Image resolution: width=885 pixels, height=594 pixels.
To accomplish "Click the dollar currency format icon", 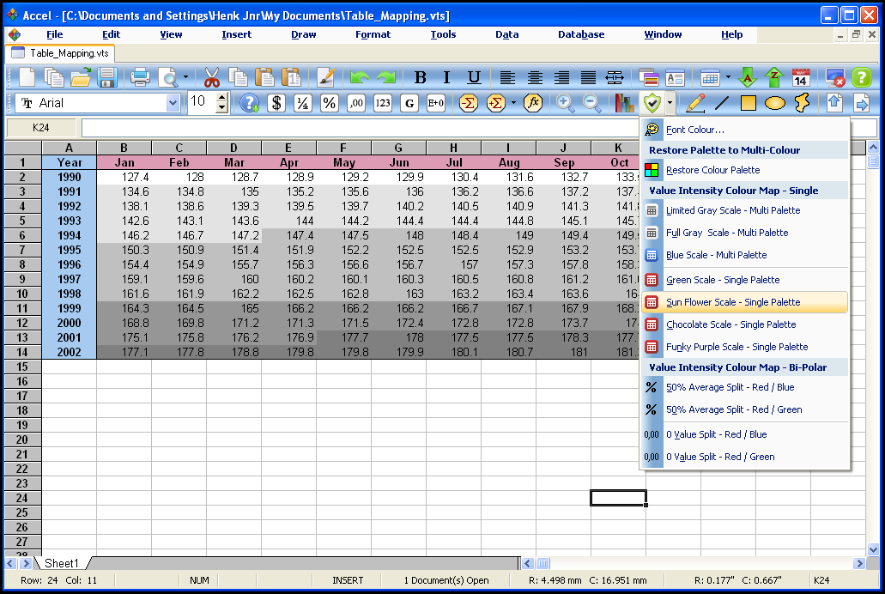I will (276, 103).
